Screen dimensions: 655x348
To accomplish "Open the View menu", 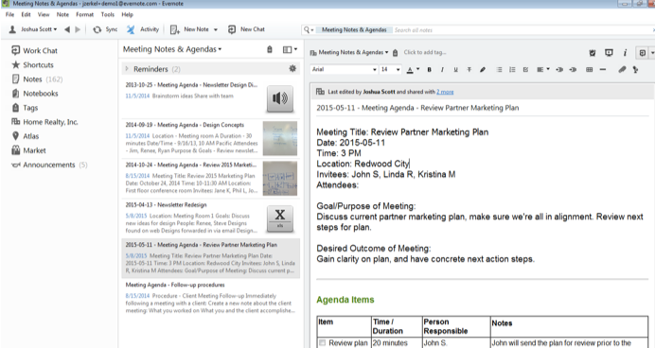I will [44, 14].
